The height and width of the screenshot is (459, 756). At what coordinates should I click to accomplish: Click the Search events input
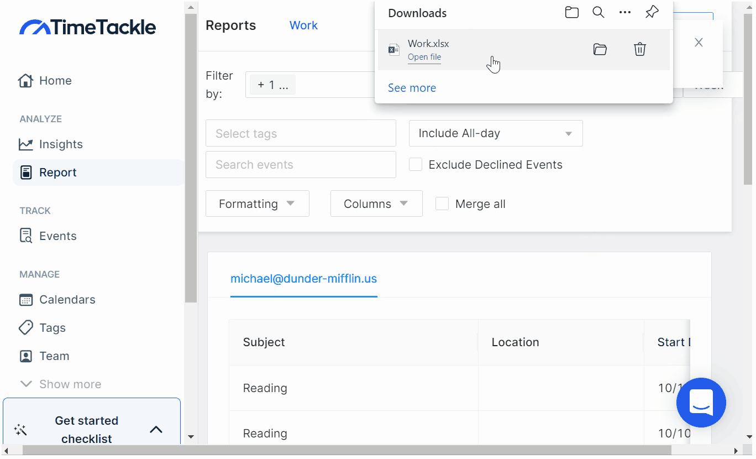tap(301, 165)
